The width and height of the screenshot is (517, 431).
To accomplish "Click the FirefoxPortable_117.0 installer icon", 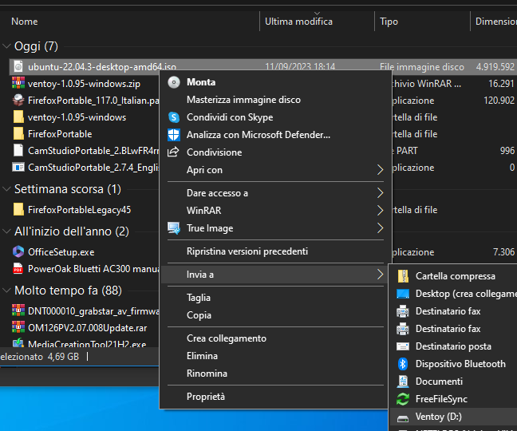I will (18, 100).
